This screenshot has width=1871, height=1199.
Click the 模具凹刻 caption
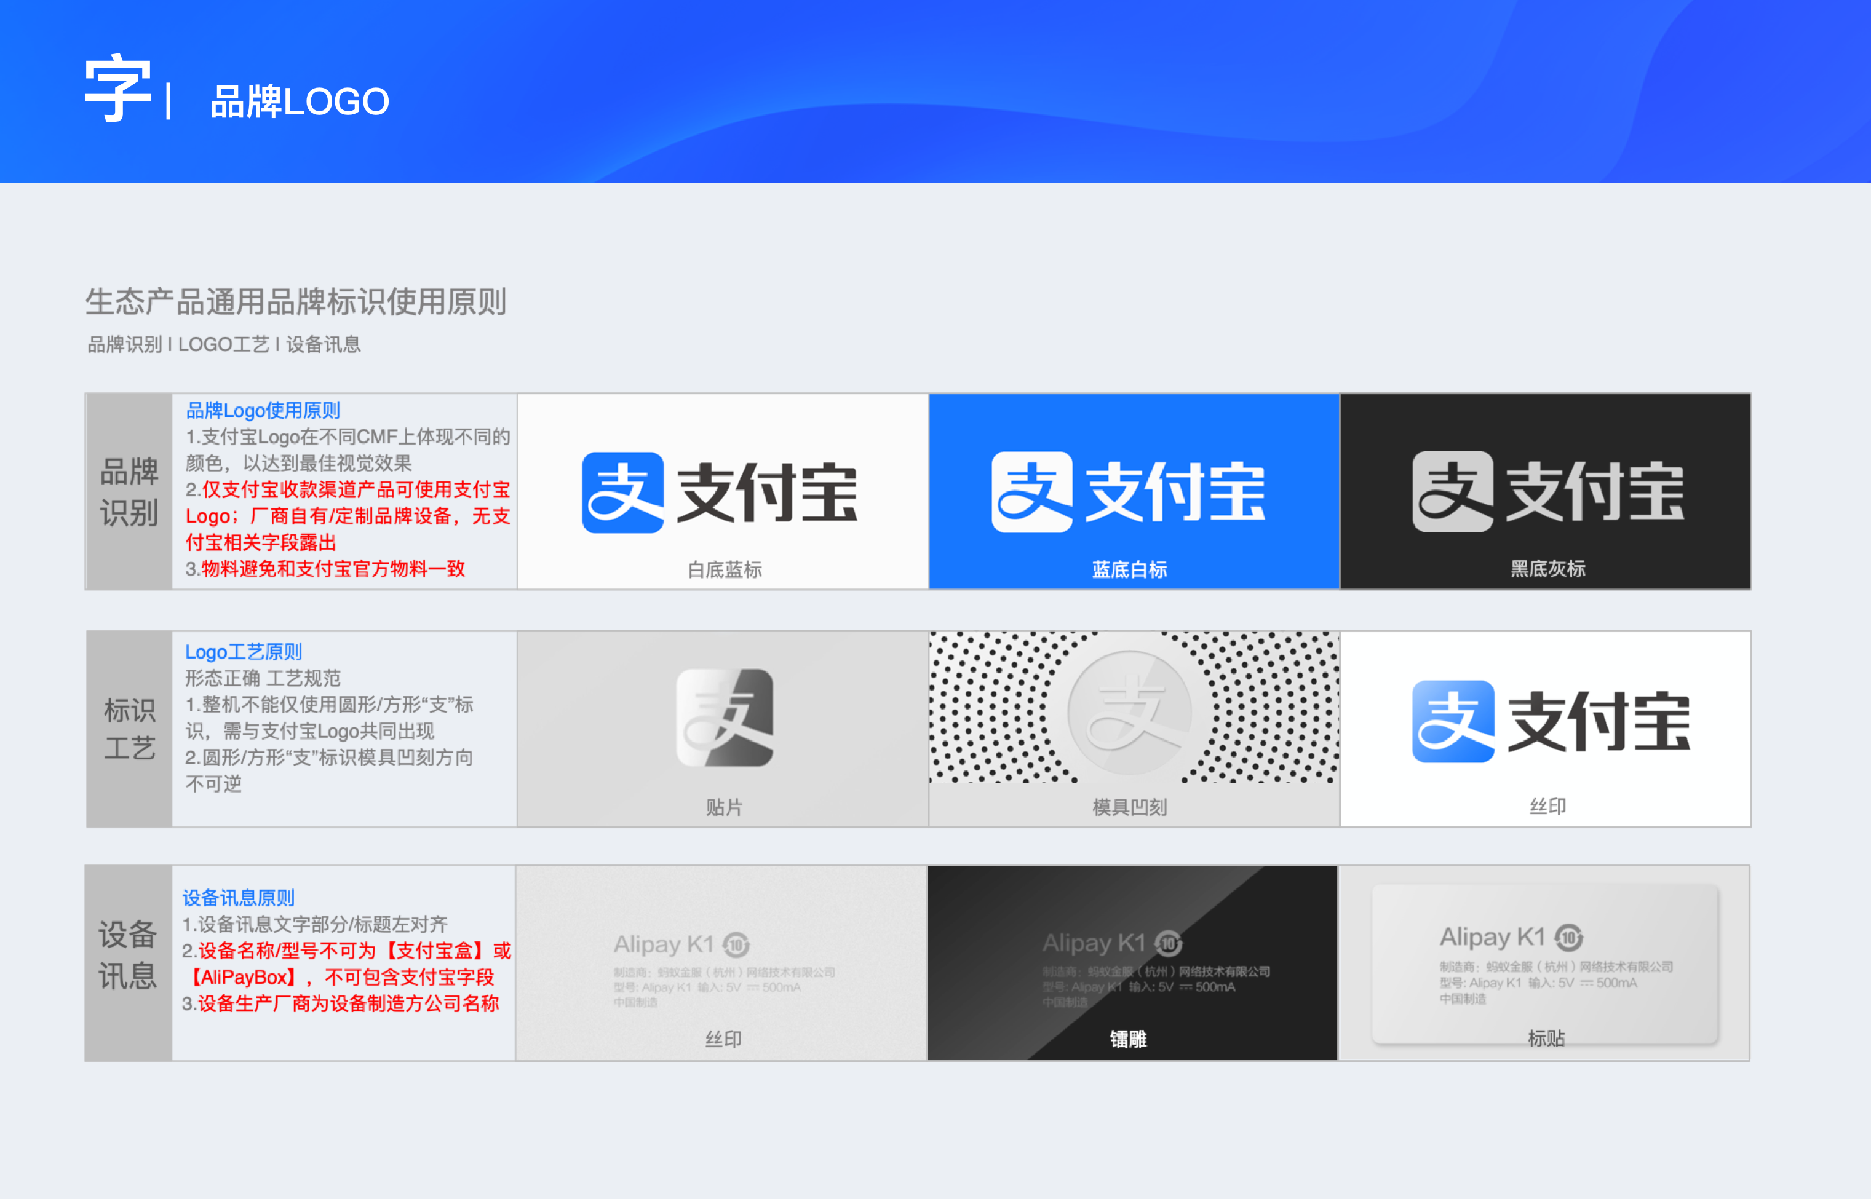1129,807
